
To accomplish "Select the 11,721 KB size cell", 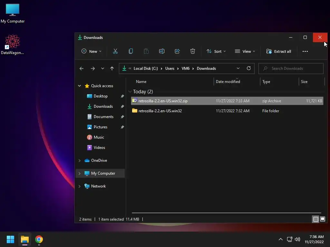I will (314, 101).
